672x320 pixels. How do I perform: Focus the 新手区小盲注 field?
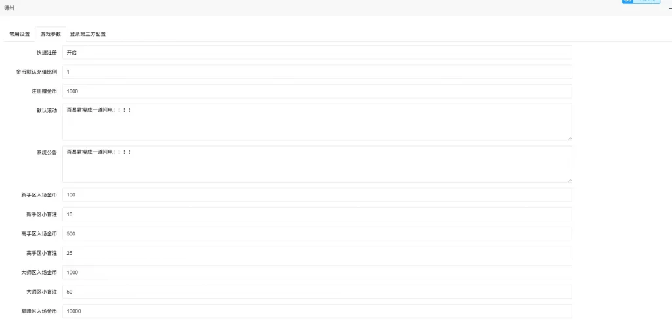(317, 214)
